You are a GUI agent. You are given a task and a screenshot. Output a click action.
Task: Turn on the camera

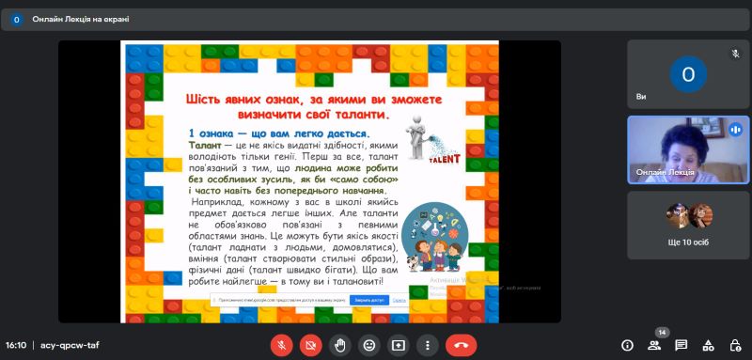coord(311,345)
